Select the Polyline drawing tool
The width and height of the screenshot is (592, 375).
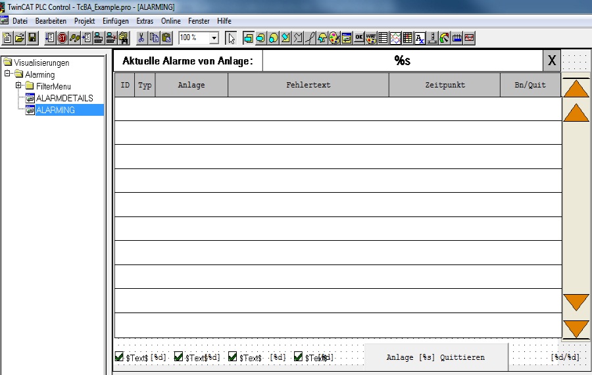[x=298, y=37]
